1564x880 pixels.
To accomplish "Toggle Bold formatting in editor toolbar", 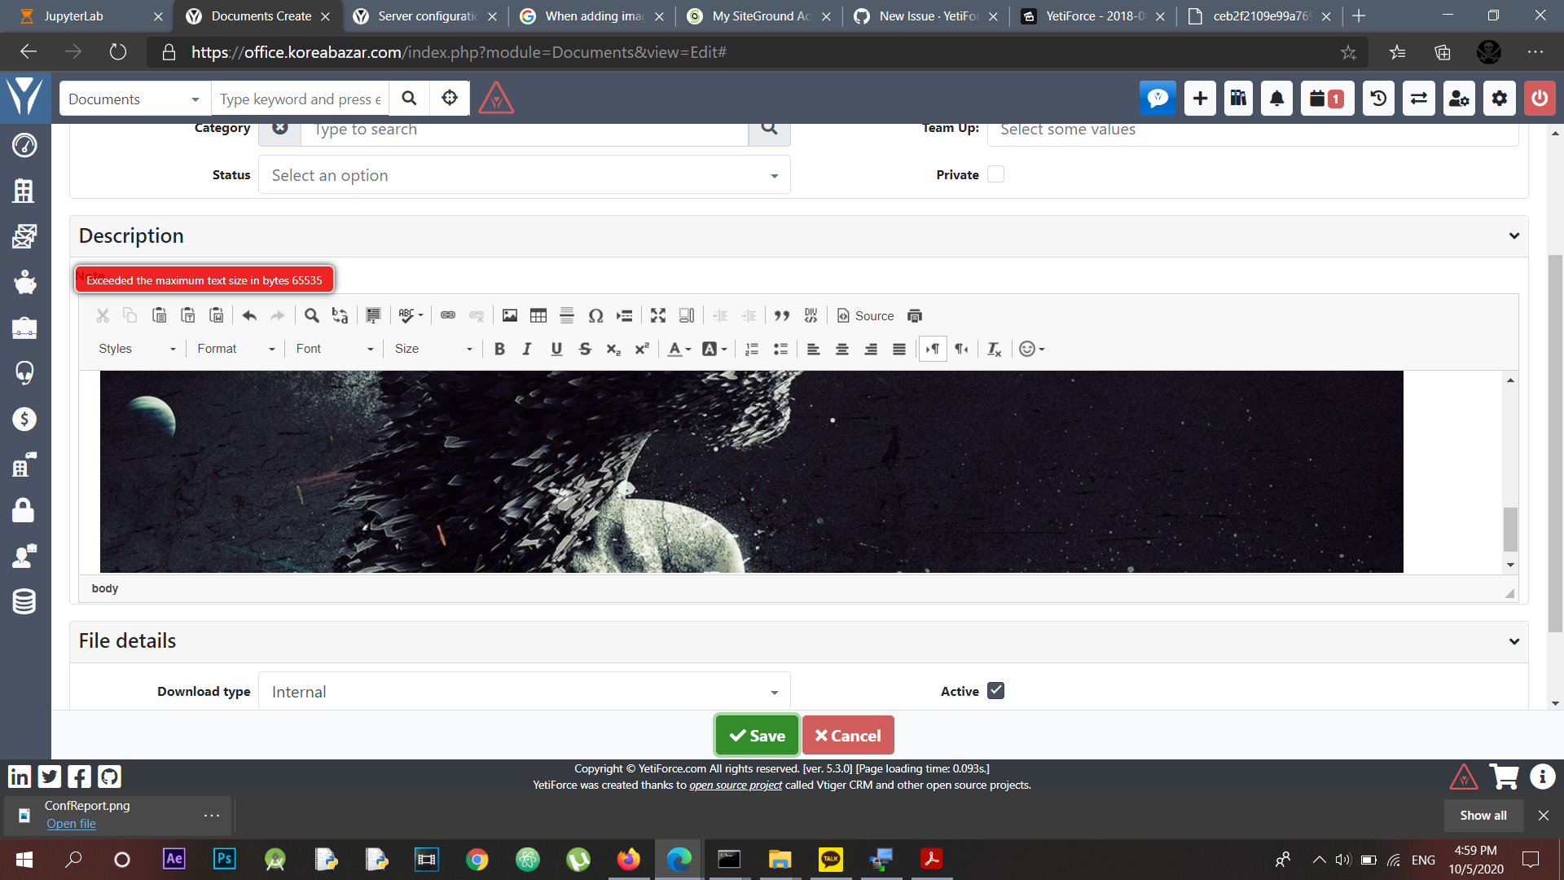I will [499, 349].
